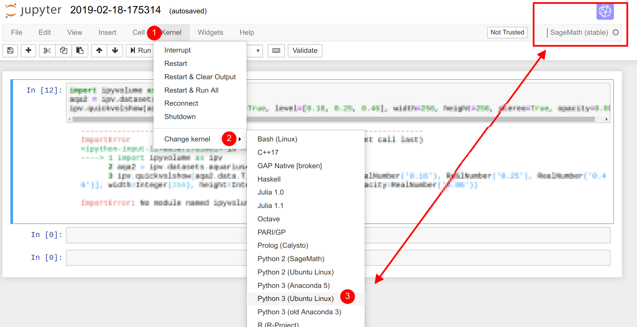Move selected cell up with the arrow

click(99, 50)
